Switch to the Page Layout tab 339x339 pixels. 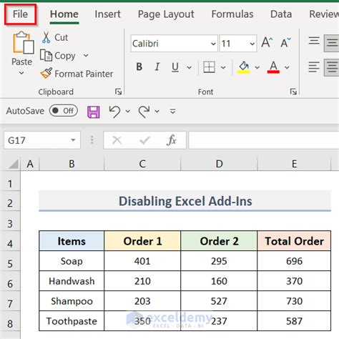(x=166, y=14)
